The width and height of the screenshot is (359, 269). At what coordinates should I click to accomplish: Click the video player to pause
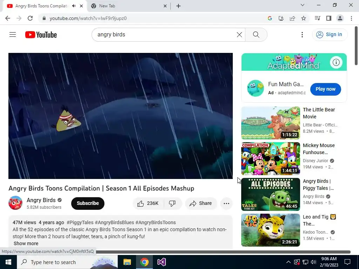(121, 116)
